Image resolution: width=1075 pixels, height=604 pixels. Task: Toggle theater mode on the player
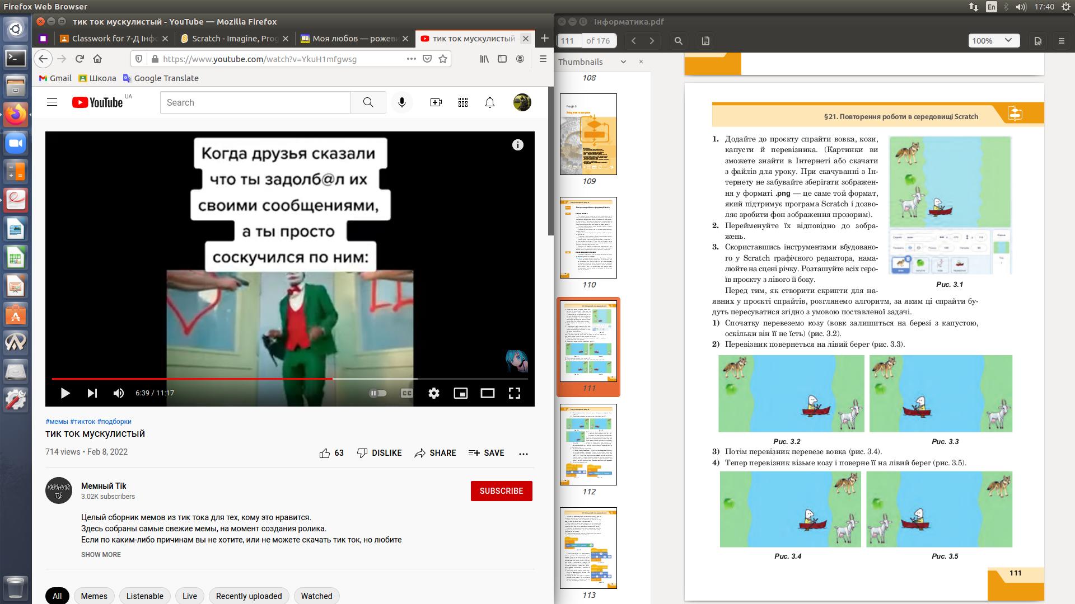[x=487, y=393]
